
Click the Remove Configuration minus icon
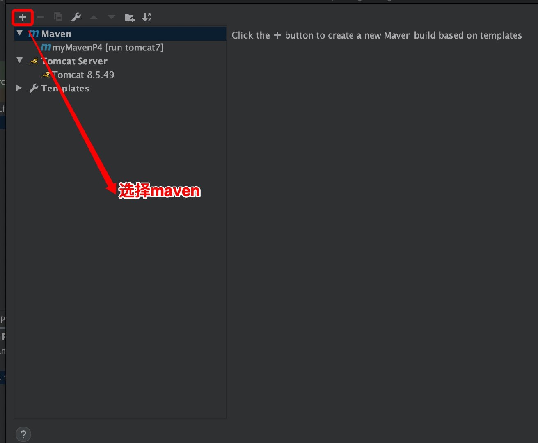pos(40,17)
